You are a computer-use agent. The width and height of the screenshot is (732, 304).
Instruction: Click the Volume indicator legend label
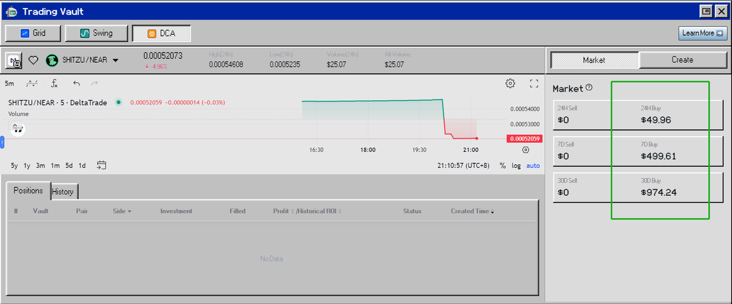point(18,114)
